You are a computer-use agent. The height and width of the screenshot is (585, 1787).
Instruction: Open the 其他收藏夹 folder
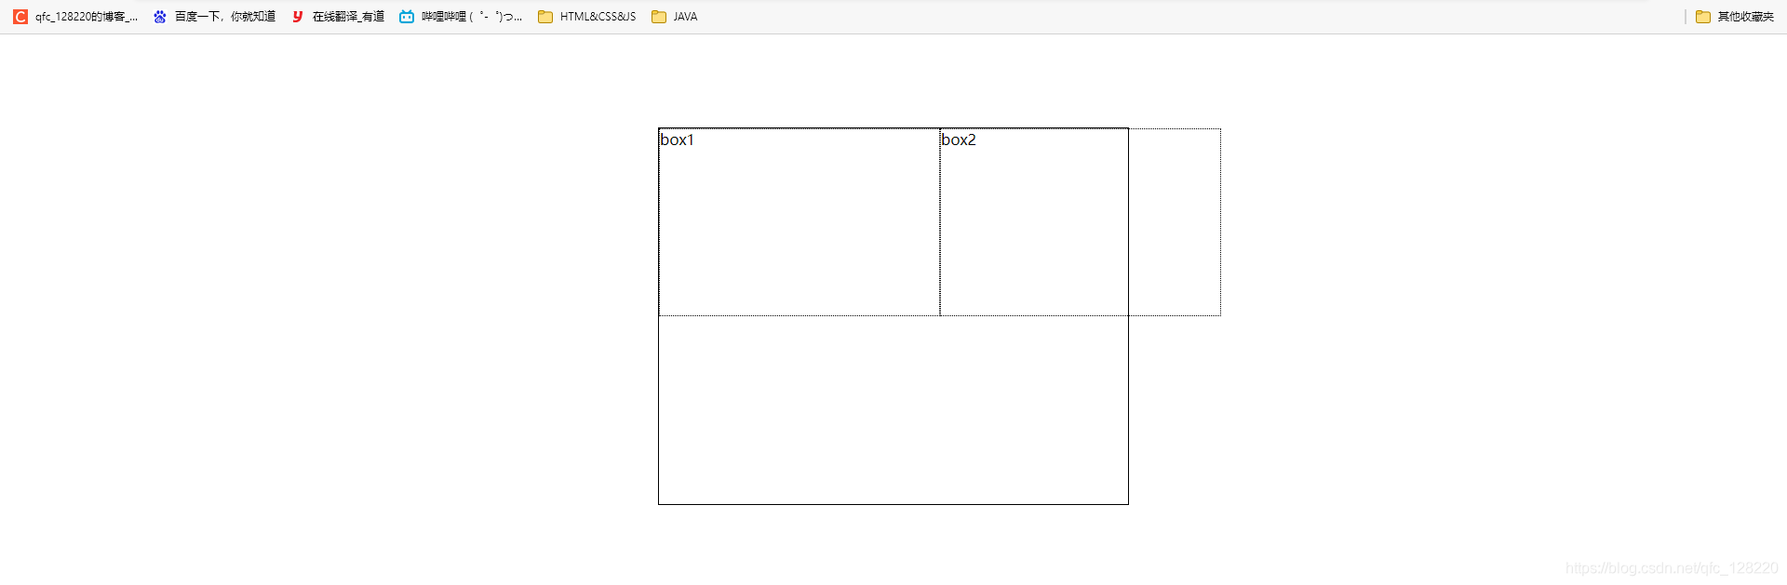click(1735, 17)
